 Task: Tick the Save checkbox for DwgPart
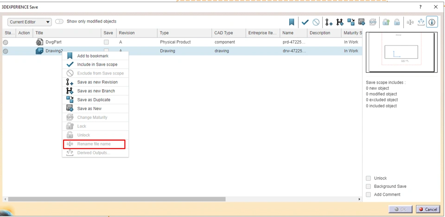pyautogui.click(x=106, y=42)
